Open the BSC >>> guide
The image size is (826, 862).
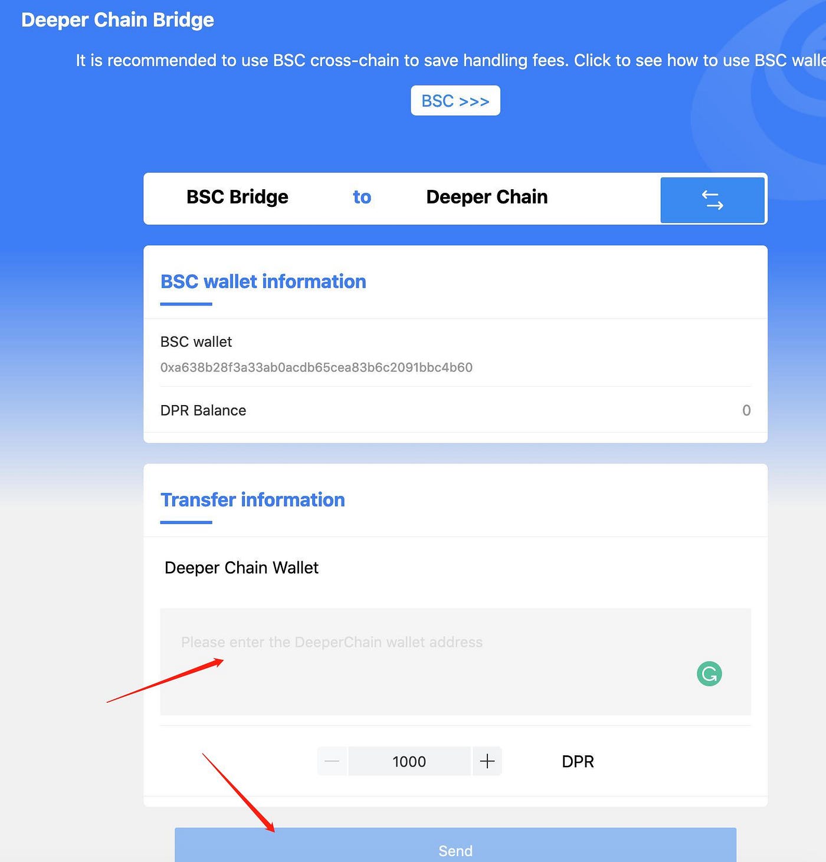[455, 100]
